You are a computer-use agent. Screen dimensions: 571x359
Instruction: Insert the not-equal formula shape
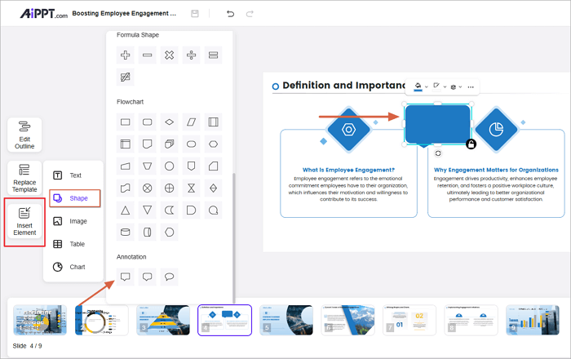tap(126, 77)
